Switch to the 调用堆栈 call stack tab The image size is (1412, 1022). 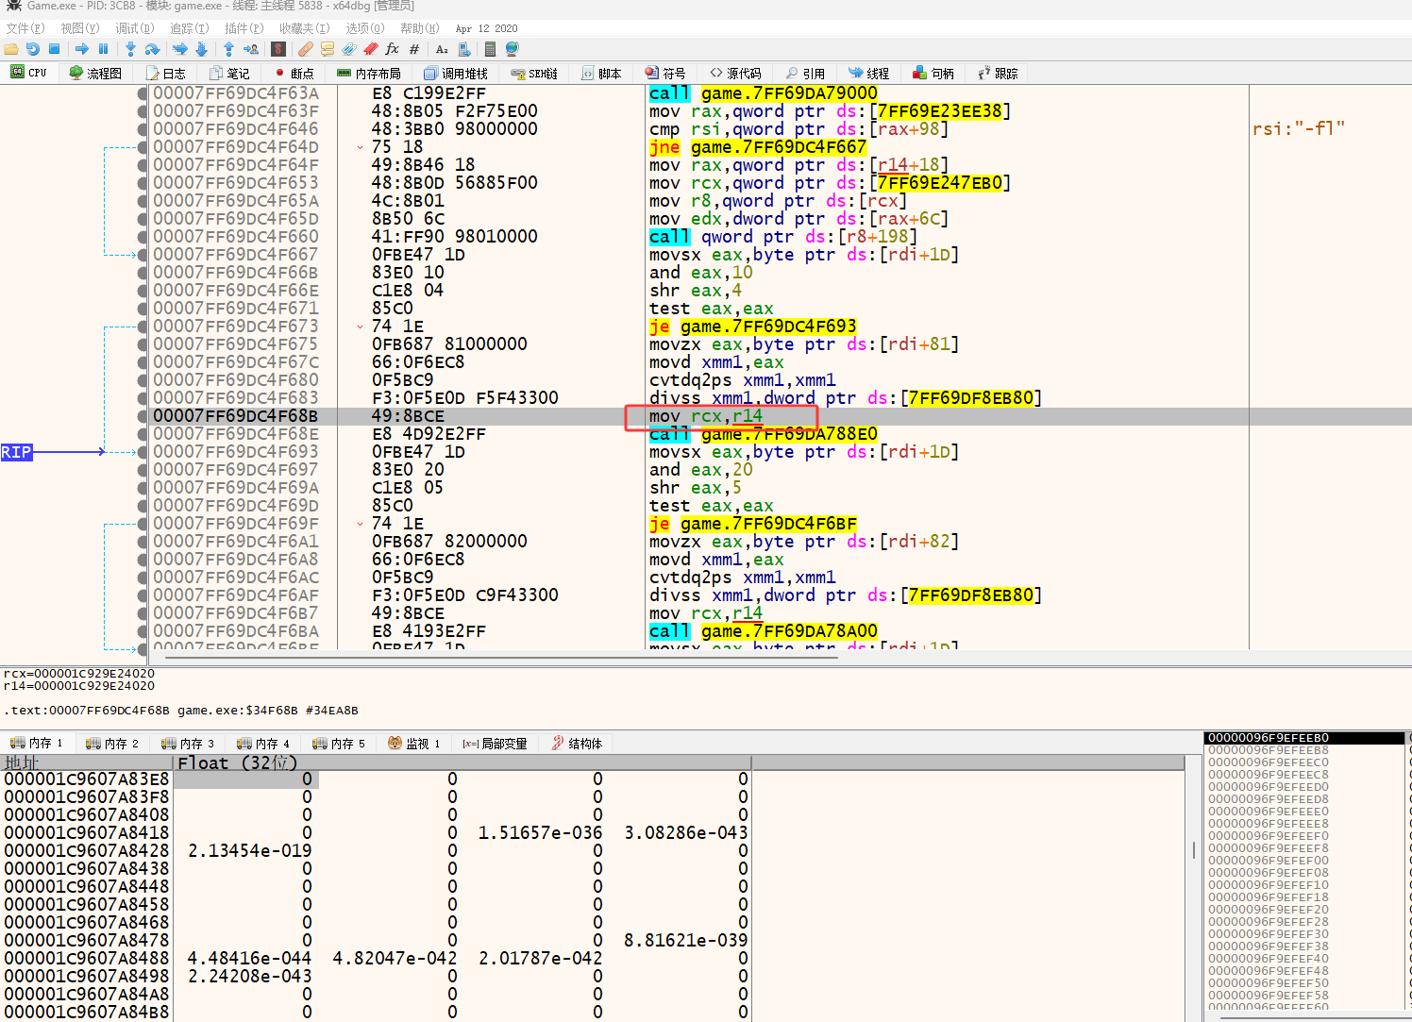tap(456, 73)
